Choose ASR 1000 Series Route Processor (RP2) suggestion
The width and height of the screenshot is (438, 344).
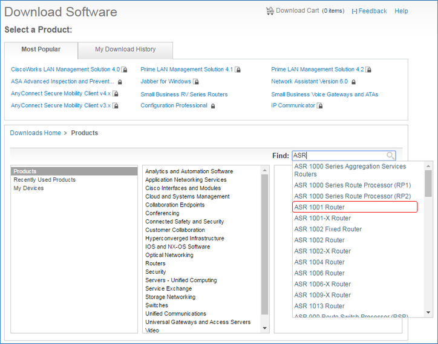pyautogui.click(x=353, y=196)
